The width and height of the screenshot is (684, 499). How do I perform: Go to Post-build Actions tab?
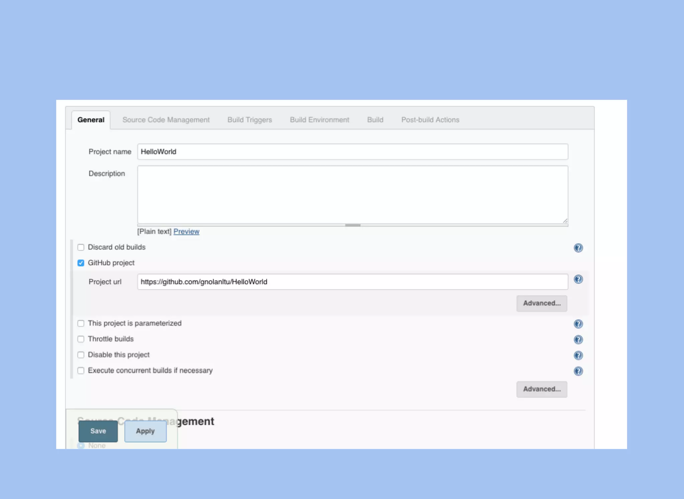[430, 120]
